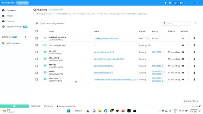The width and height of the screenshot is (203, 114).
Task: Select the camunda-platform checkbox
Action: (37, 45)
